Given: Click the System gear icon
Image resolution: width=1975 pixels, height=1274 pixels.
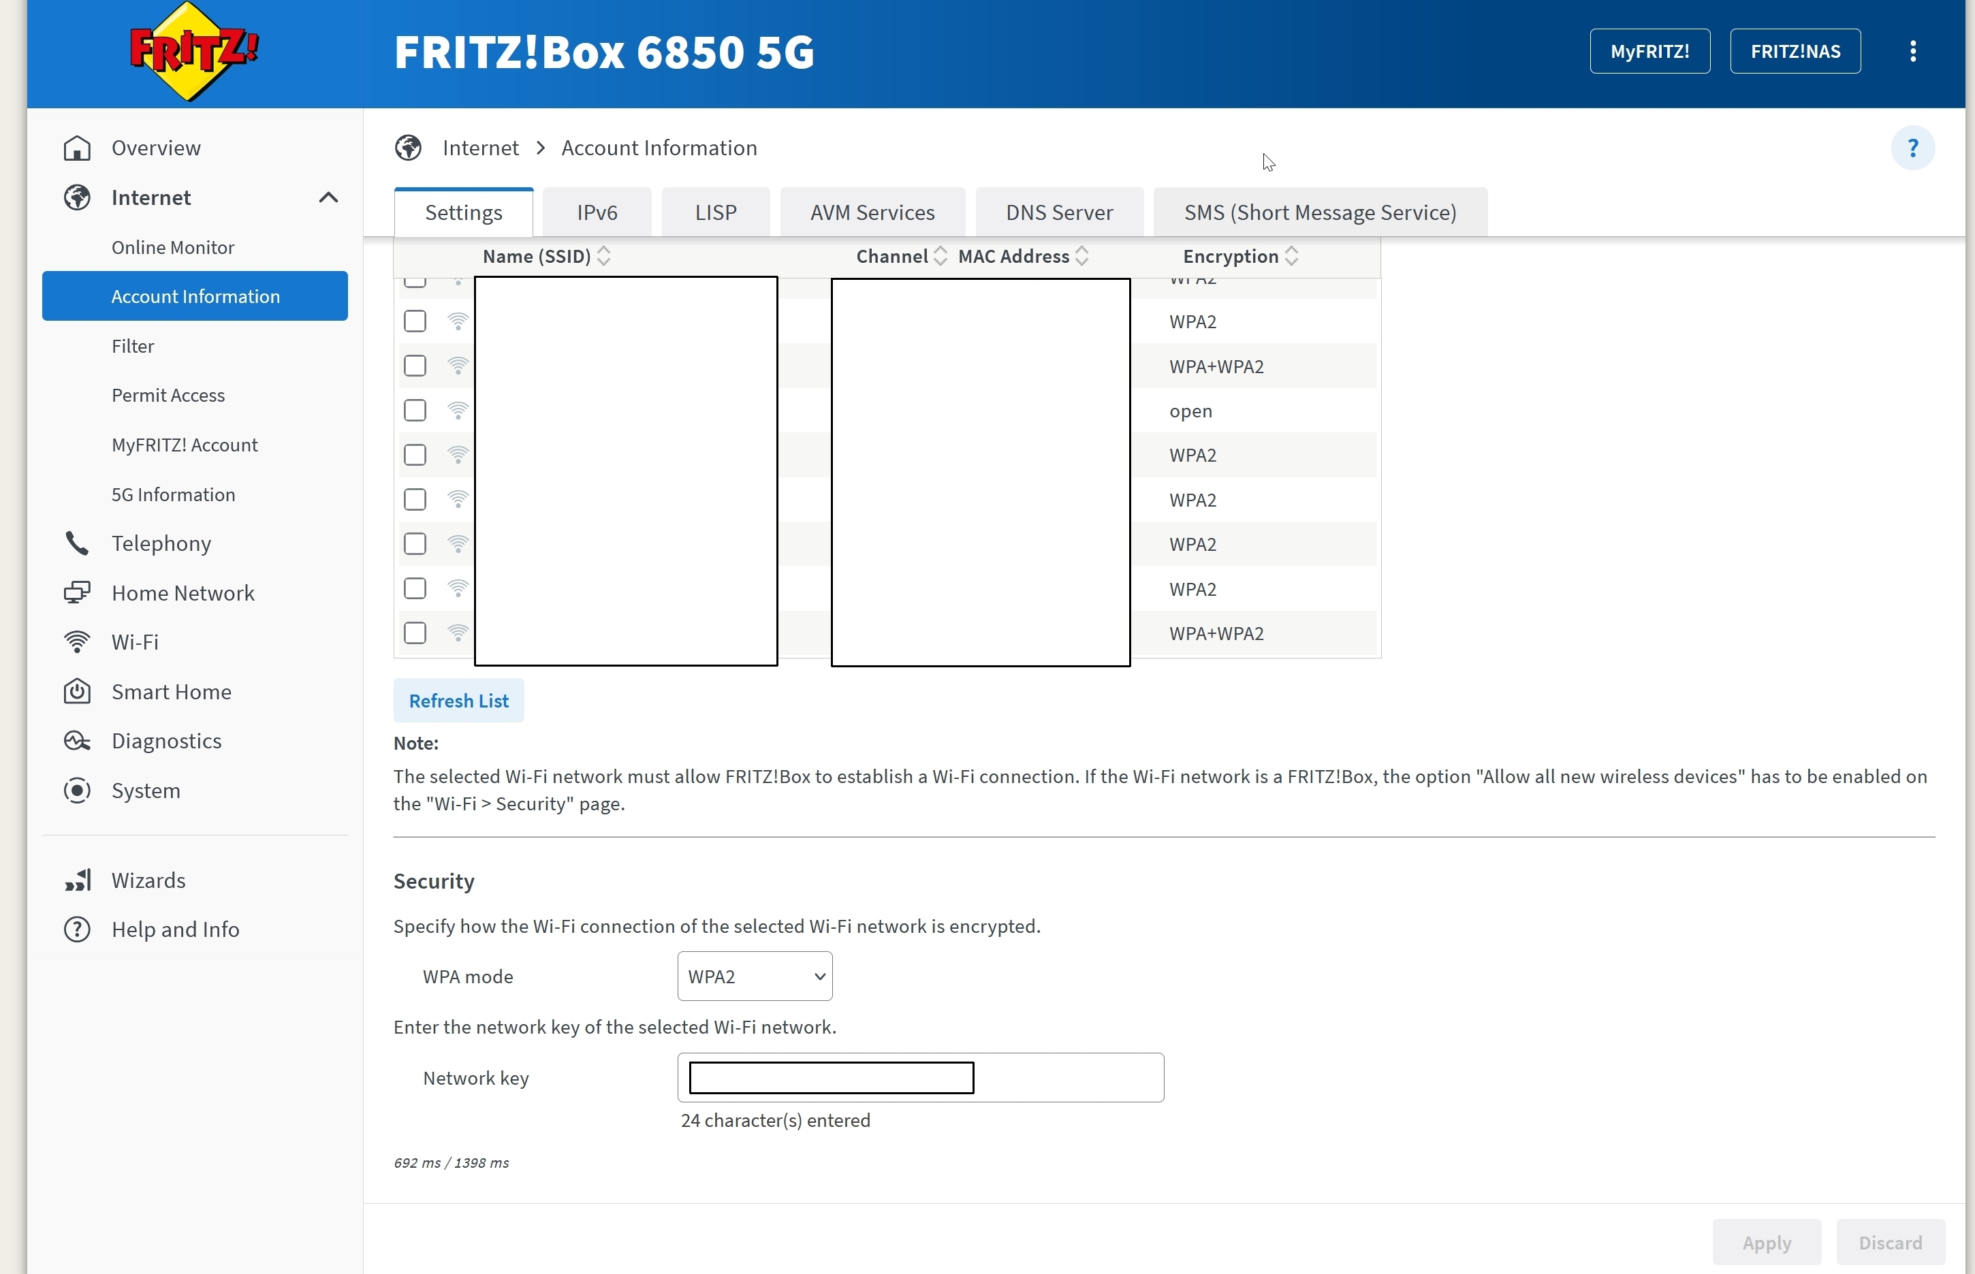Looking at the screenshot, I should coord(77,791).
